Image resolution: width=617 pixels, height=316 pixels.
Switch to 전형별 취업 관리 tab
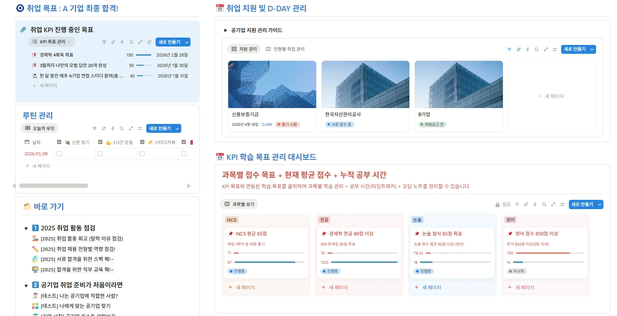(x=285, y=49)
